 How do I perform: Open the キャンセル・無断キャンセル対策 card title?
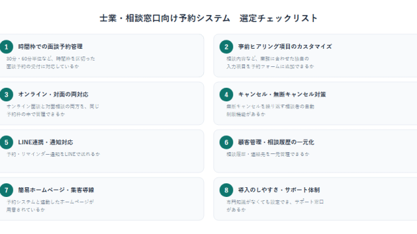coord(282,94)
